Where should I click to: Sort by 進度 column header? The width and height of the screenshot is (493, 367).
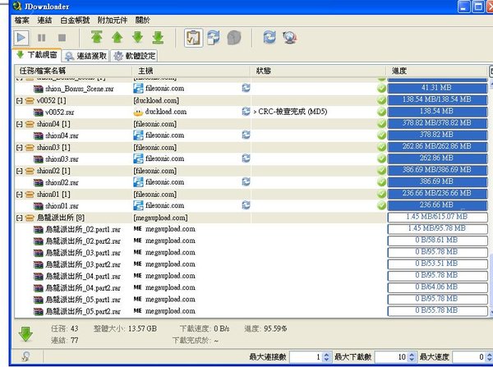click(437, 71)
